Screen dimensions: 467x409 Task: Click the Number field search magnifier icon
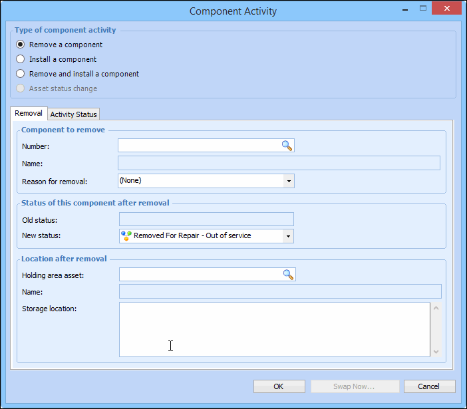coord(287,146)
